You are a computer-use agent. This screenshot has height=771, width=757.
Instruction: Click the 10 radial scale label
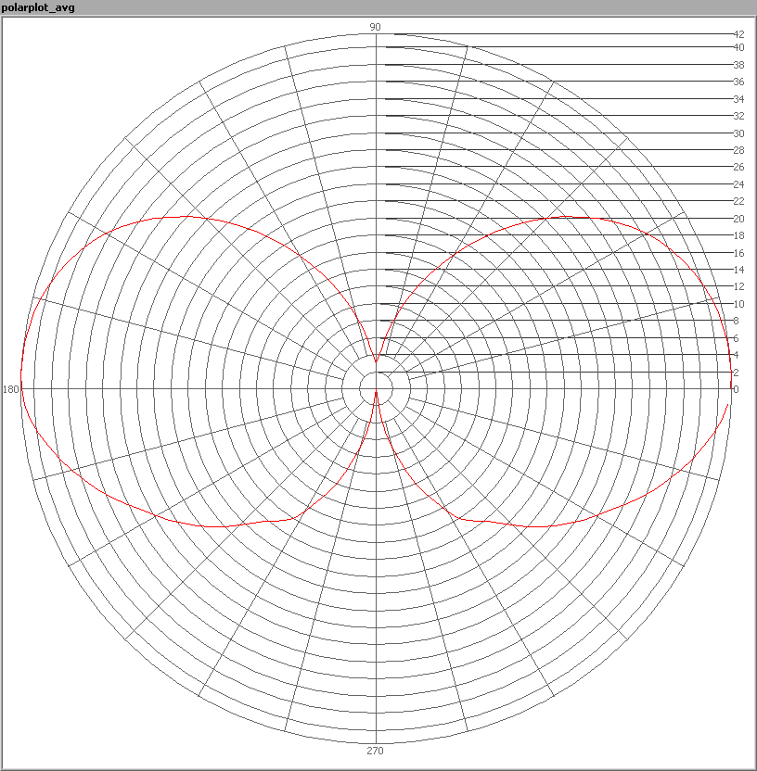[x=738, y=304]
